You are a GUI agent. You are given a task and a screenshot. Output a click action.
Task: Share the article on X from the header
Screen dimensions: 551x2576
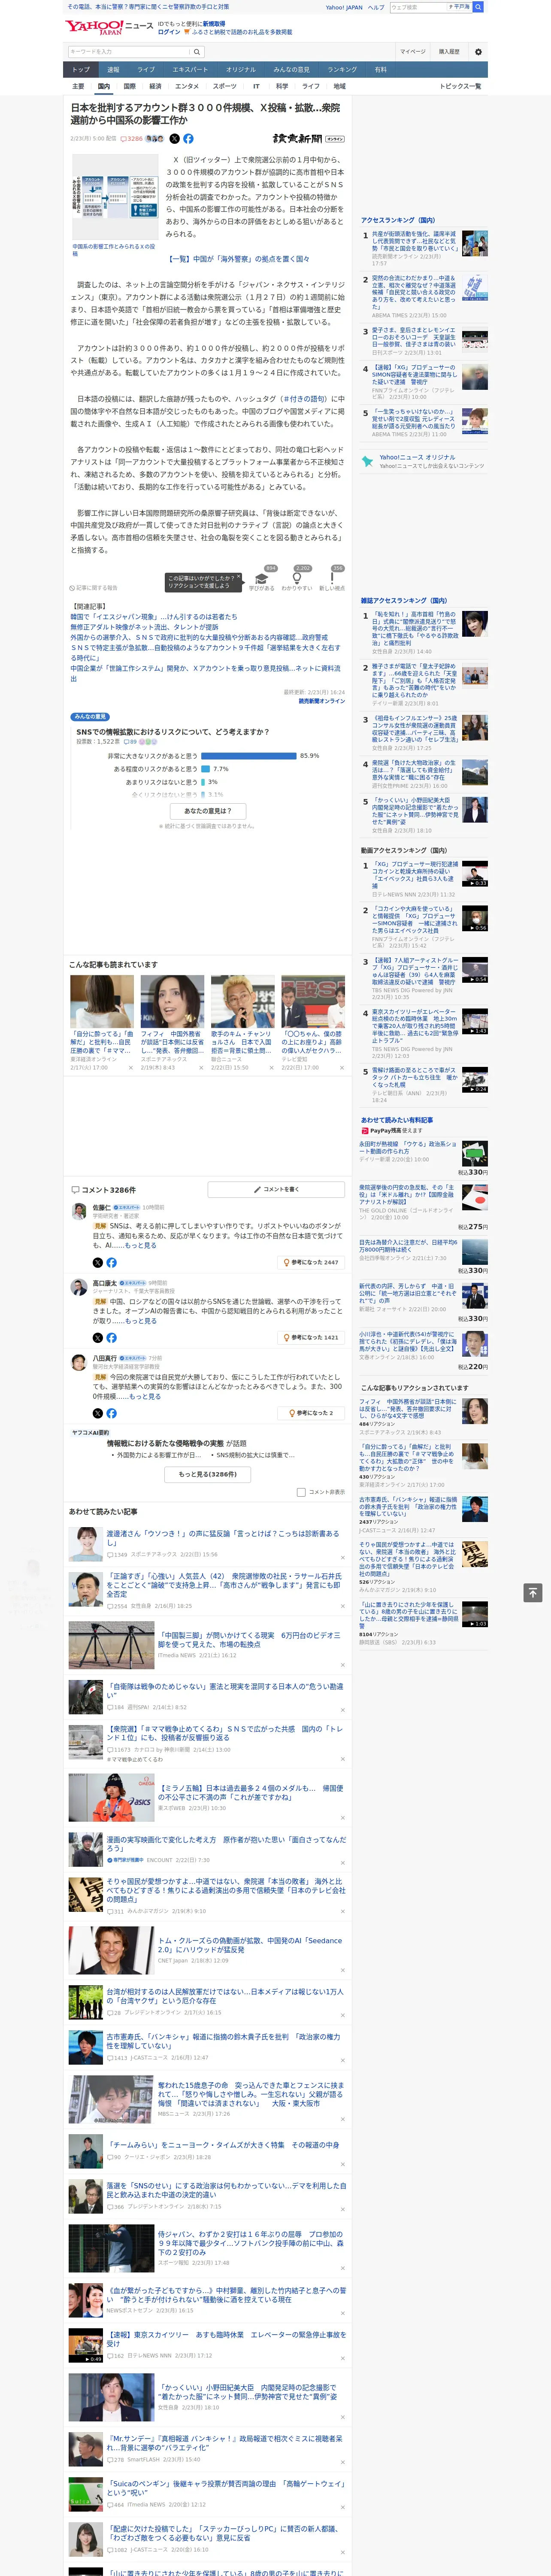174,139
